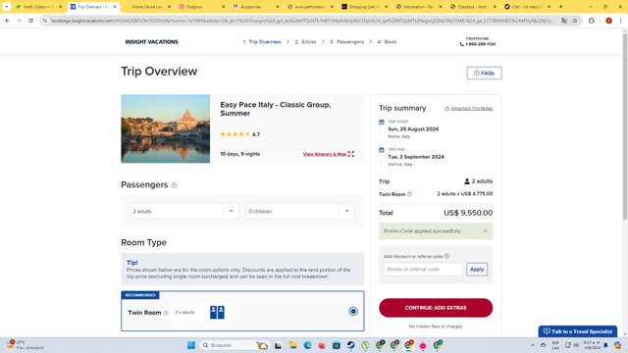Select the Twin Room radio button
628x353 pixels.
coord(353,312)
